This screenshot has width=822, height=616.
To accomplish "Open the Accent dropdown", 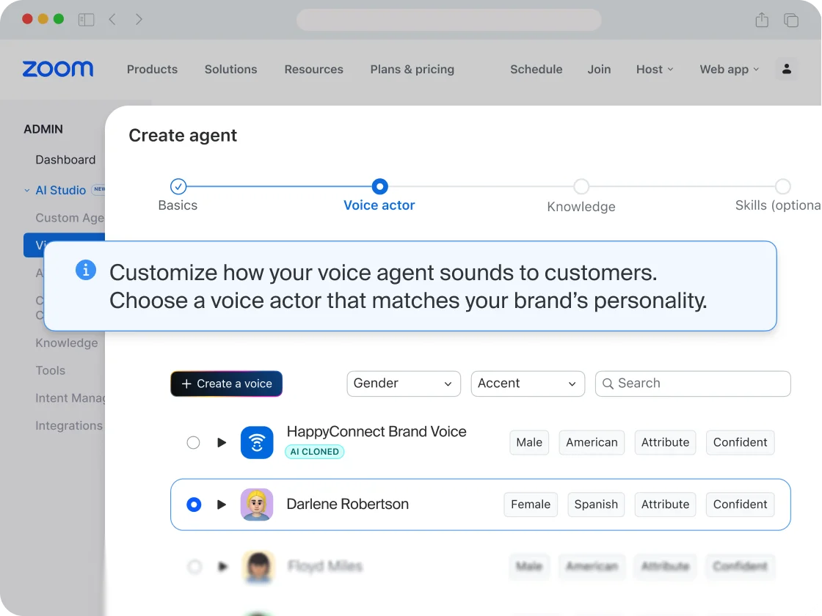I will 527,384.
